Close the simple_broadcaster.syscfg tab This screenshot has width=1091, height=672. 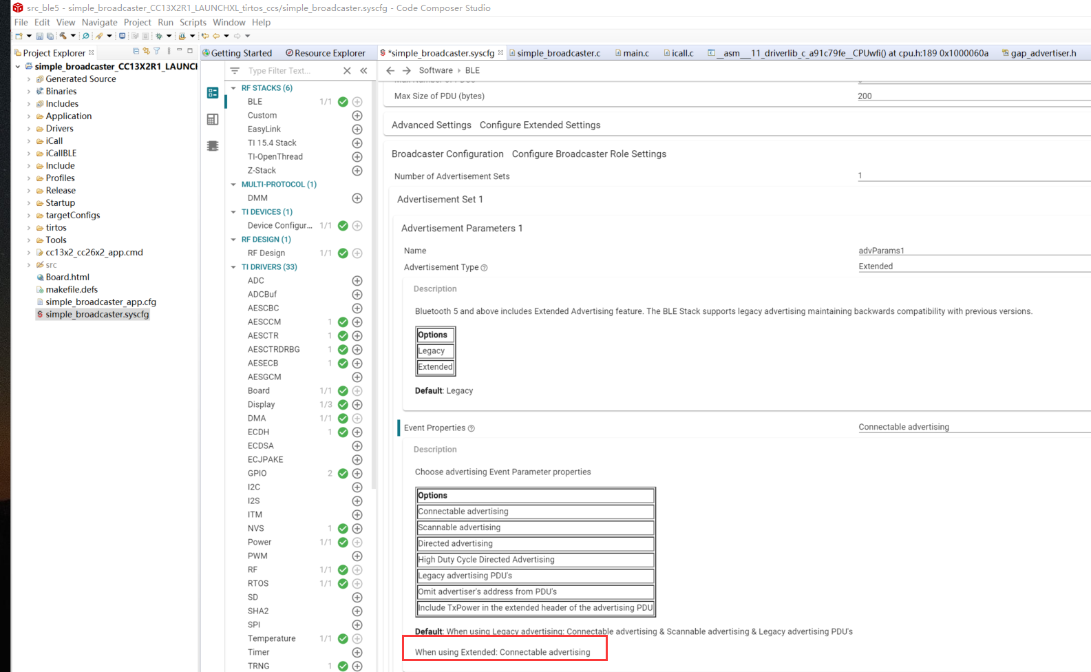pos(500,52)
